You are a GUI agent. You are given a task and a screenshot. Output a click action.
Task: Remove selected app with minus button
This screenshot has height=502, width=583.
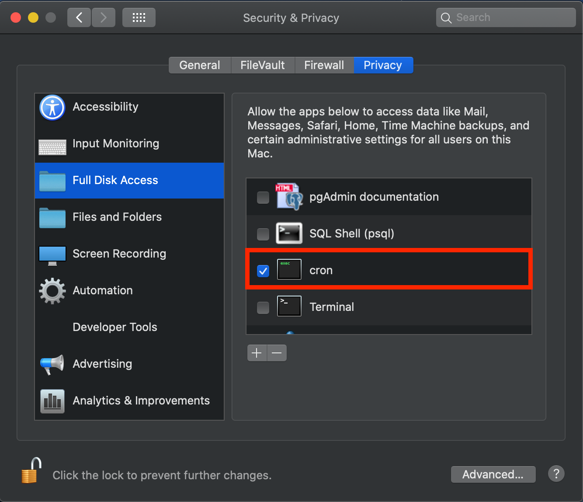(x=277, y=353)
